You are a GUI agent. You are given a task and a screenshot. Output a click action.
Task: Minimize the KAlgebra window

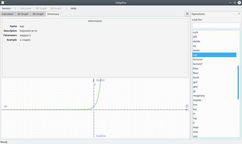click(x=231, y=2)
